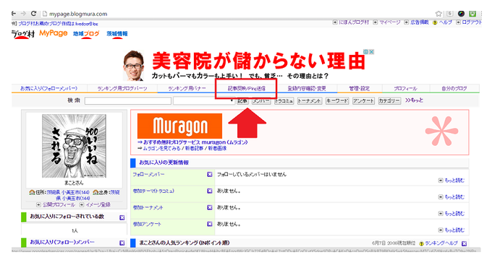Open 地域ブログ link near logo
The height and width of the screenshot is (268, 487).
click(x=86, y=34)
